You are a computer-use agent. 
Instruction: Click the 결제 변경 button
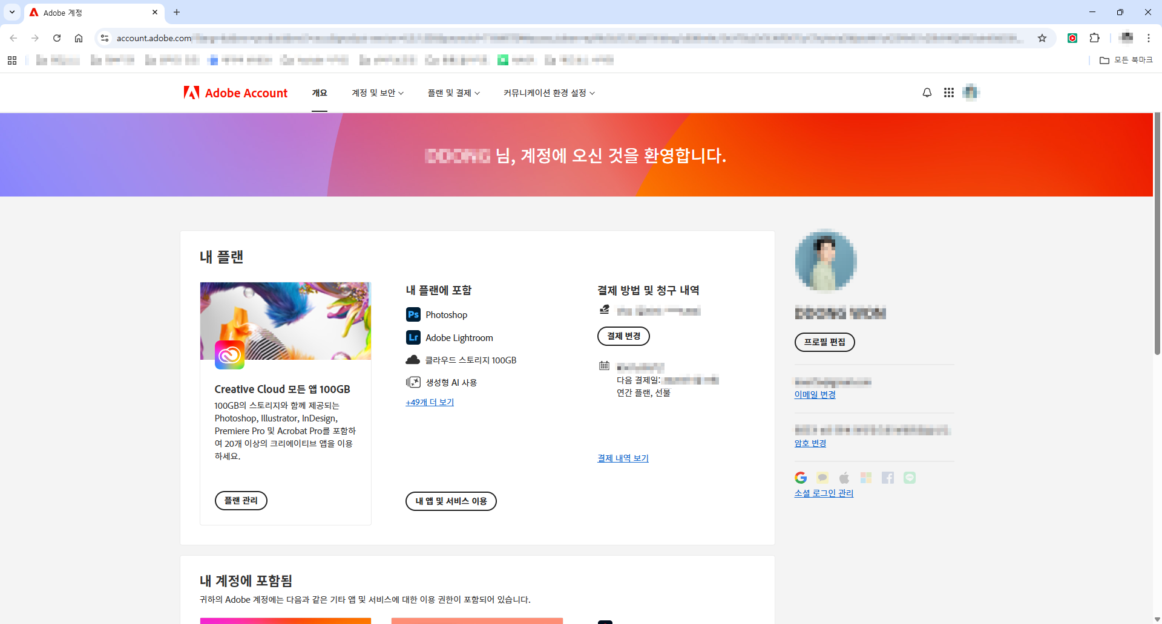(623, 336)
